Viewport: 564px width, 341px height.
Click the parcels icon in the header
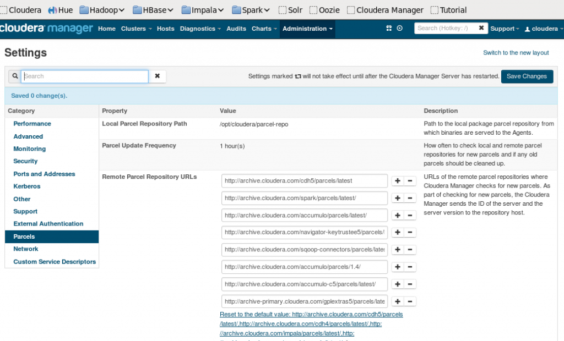(x=389, y=28)
